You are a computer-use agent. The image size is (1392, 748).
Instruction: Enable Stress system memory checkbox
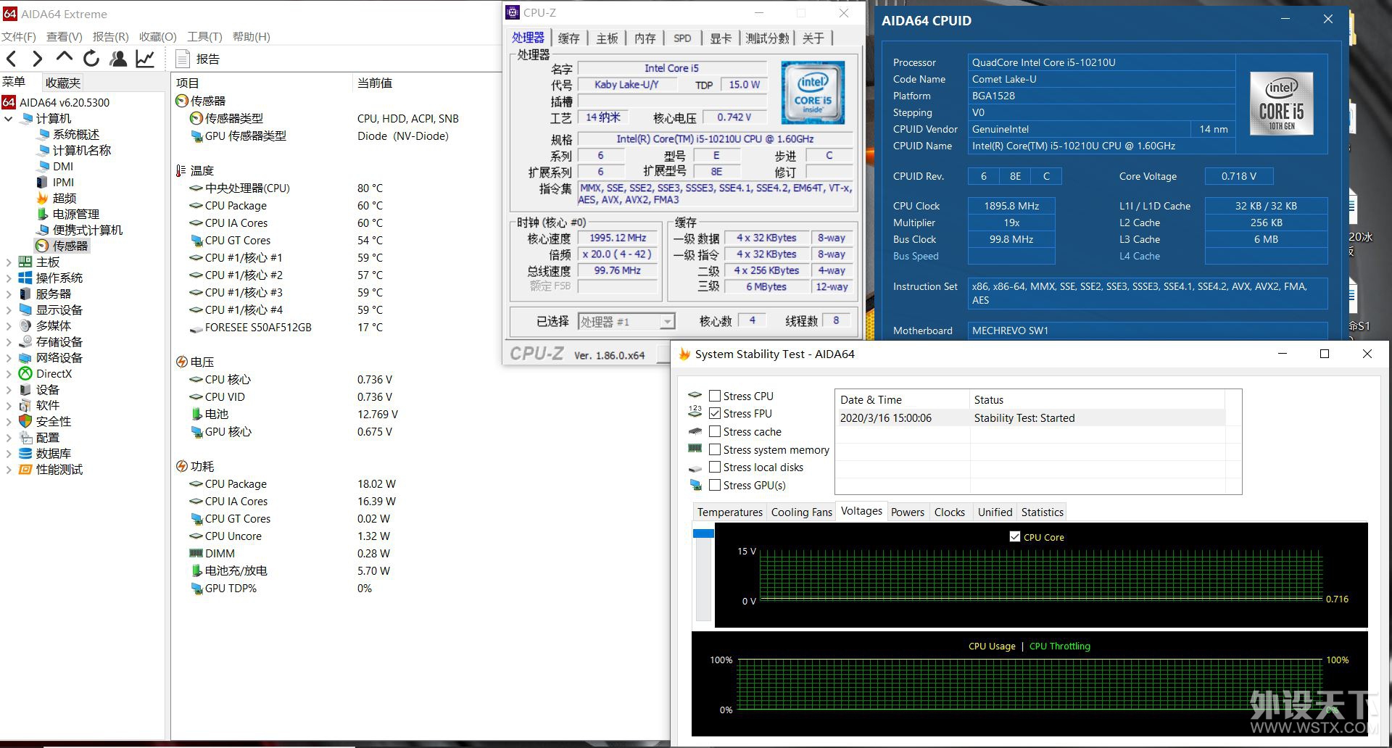[715, 449]
